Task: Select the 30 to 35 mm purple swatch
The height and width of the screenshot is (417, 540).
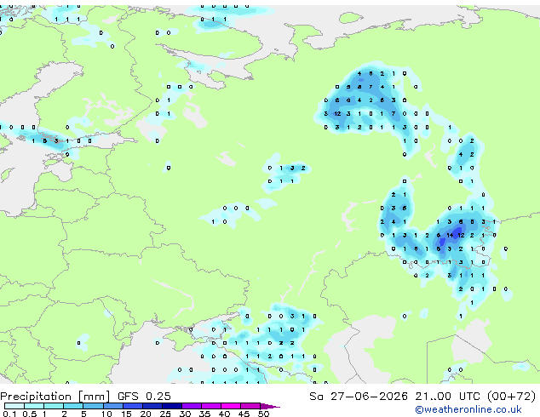Action: pos(192,406)
